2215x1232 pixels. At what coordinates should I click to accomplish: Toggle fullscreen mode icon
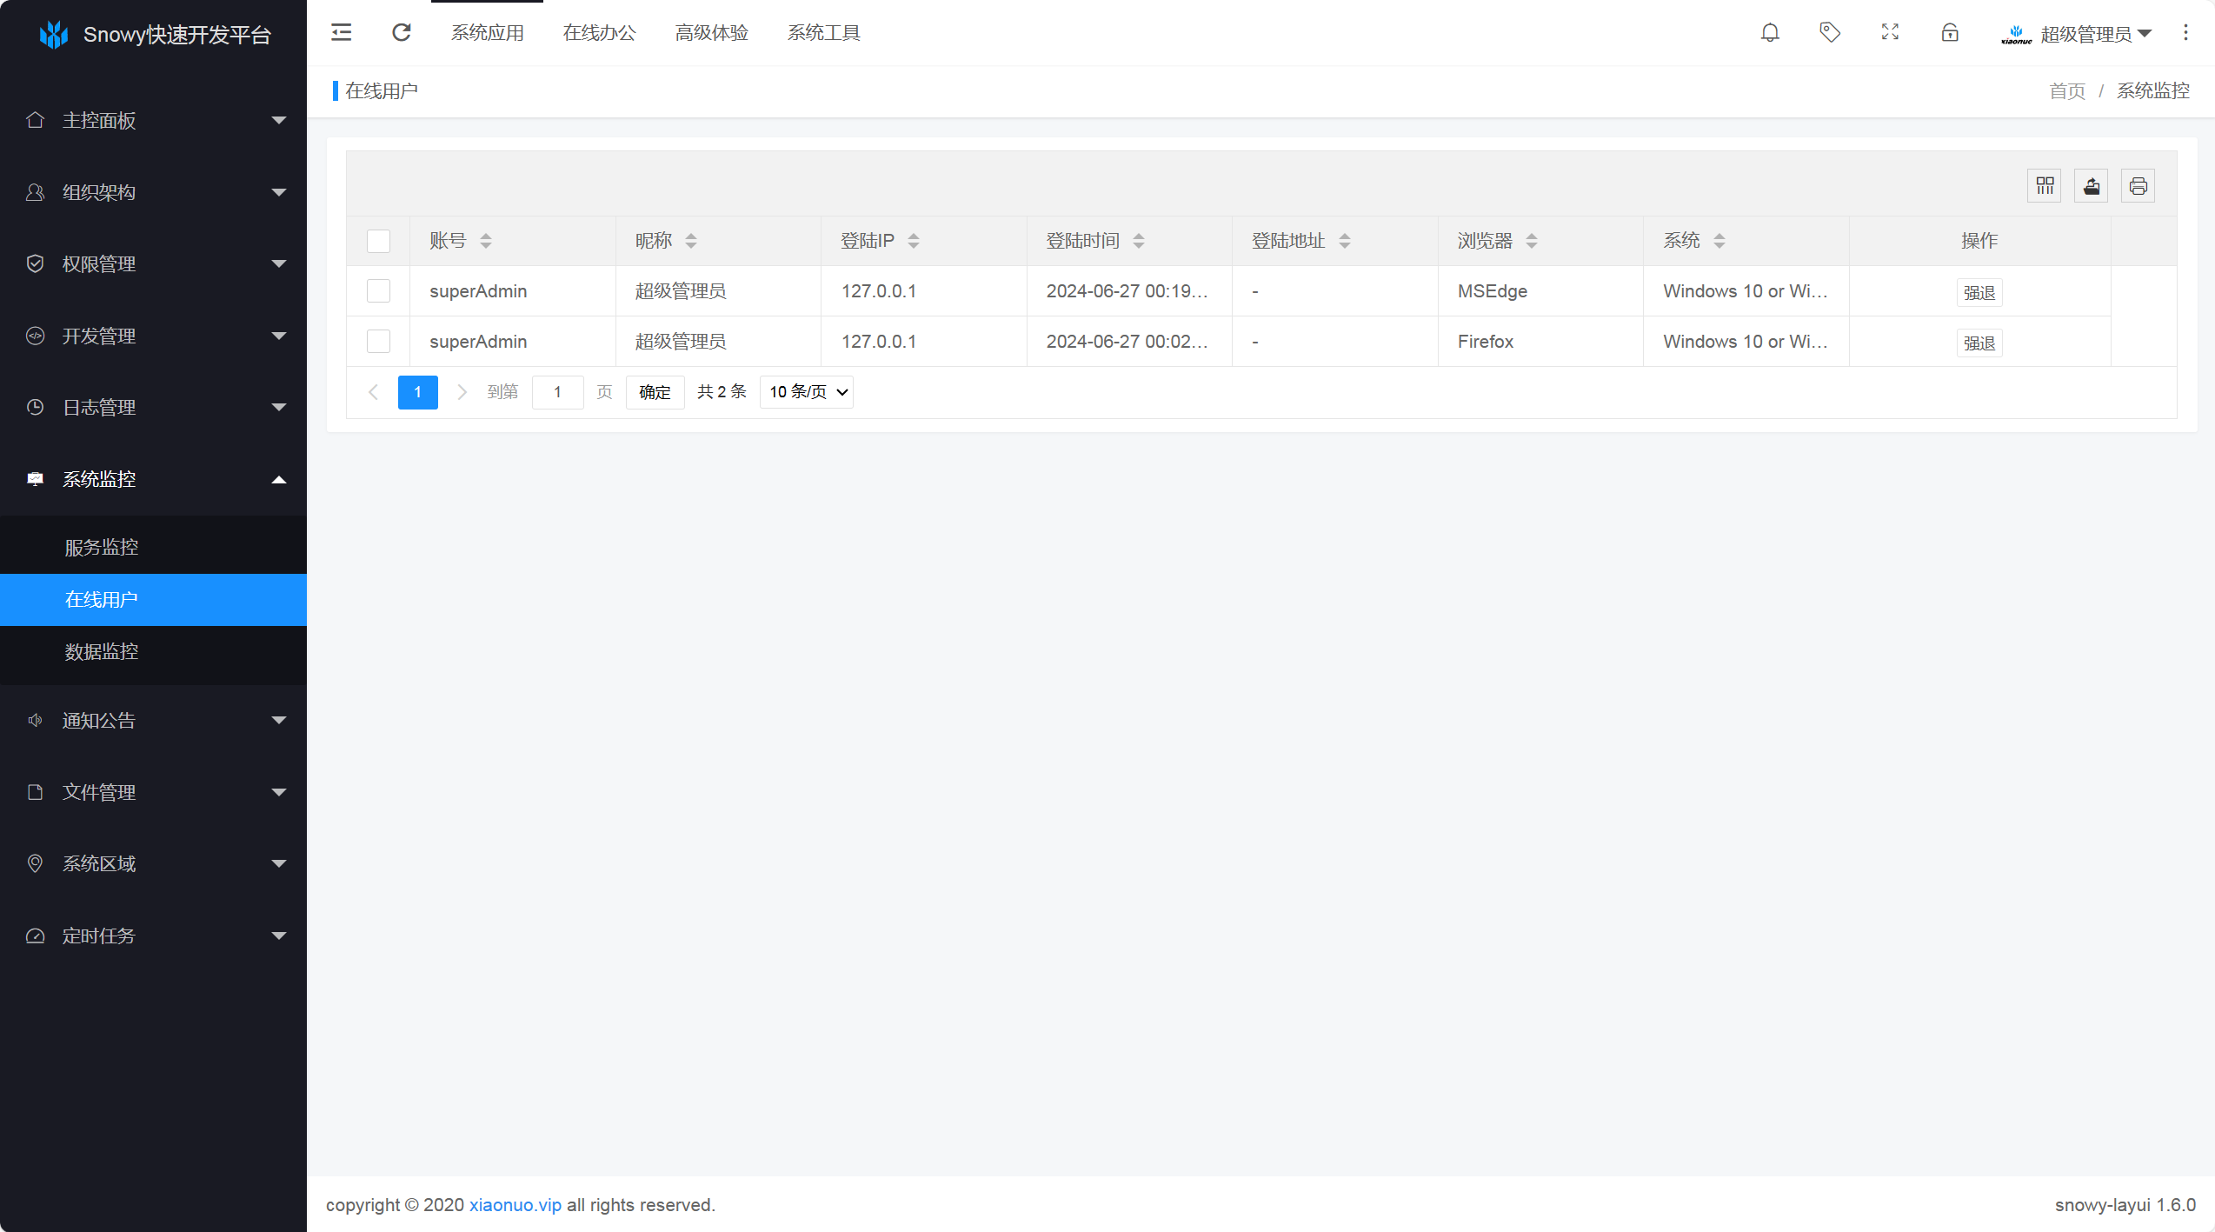[x=1890, y=33]
